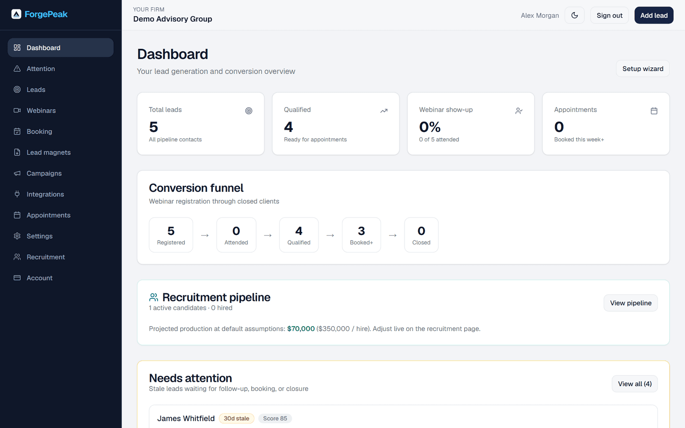
Task: Open the Setup wizard
Action: pos(643,68)
